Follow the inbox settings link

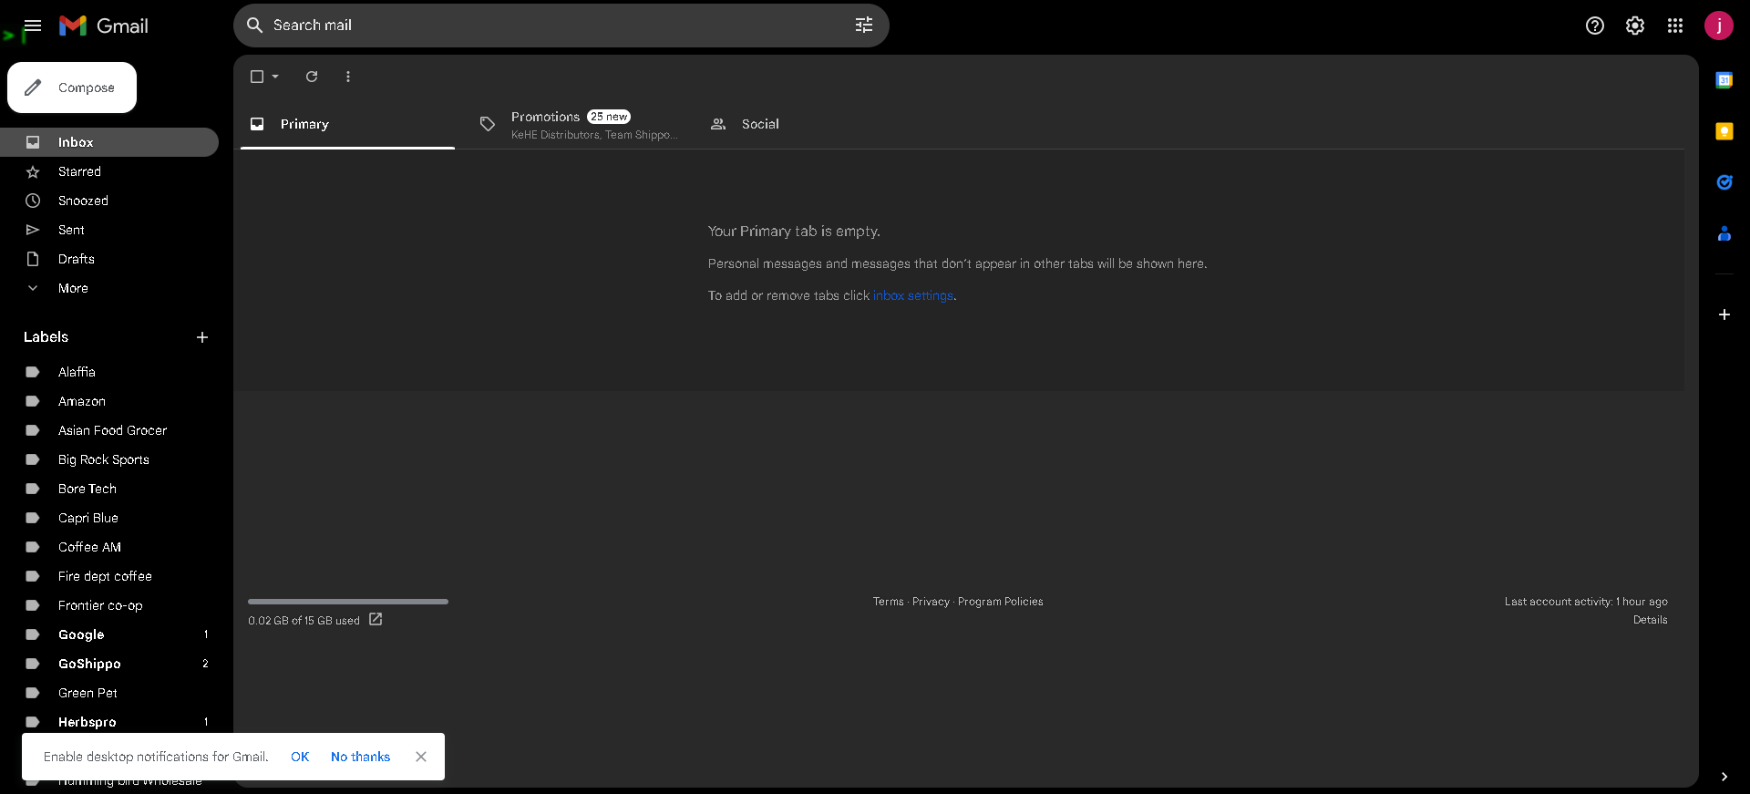913,295
